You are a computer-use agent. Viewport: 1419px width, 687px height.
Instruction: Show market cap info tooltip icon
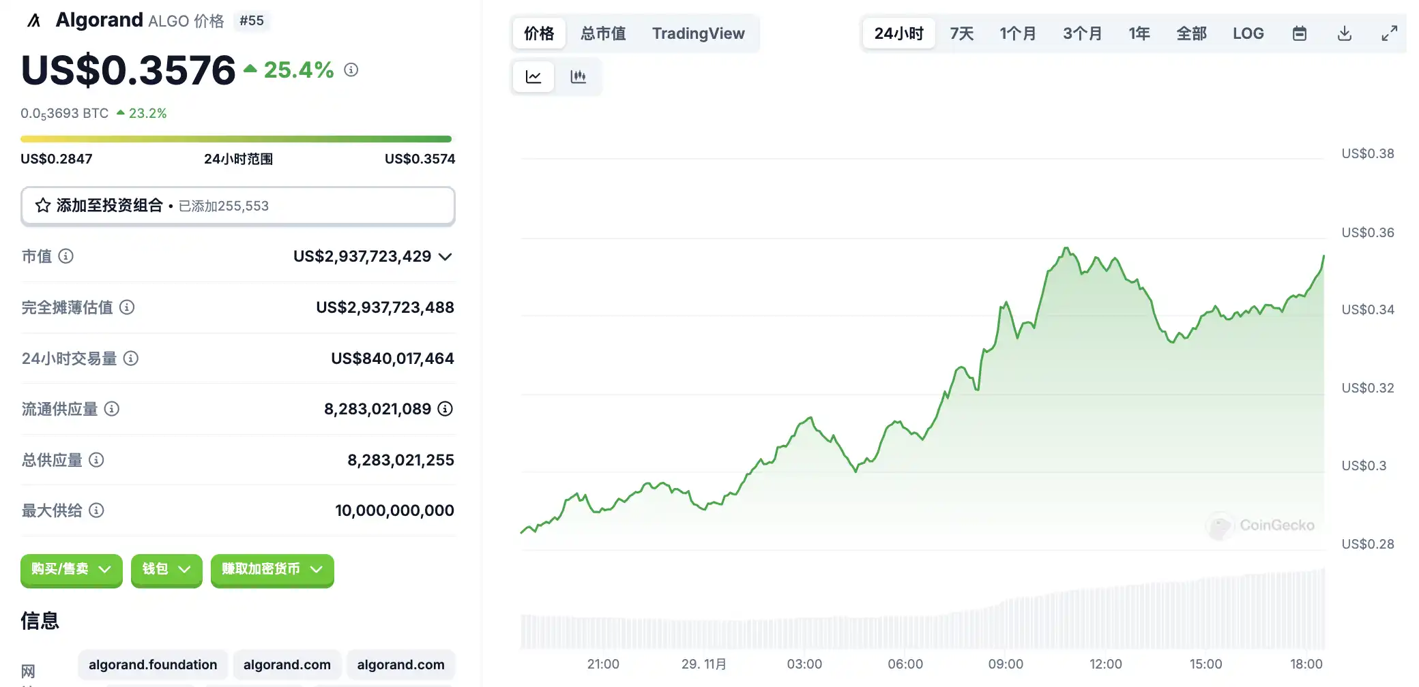66,256
